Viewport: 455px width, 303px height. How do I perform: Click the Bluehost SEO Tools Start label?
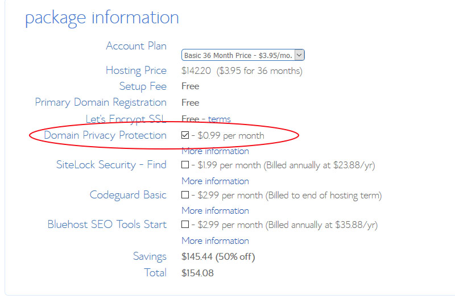coord(107,225)
